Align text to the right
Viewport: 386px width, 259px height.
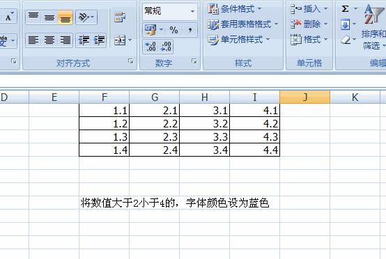point(65,40)
